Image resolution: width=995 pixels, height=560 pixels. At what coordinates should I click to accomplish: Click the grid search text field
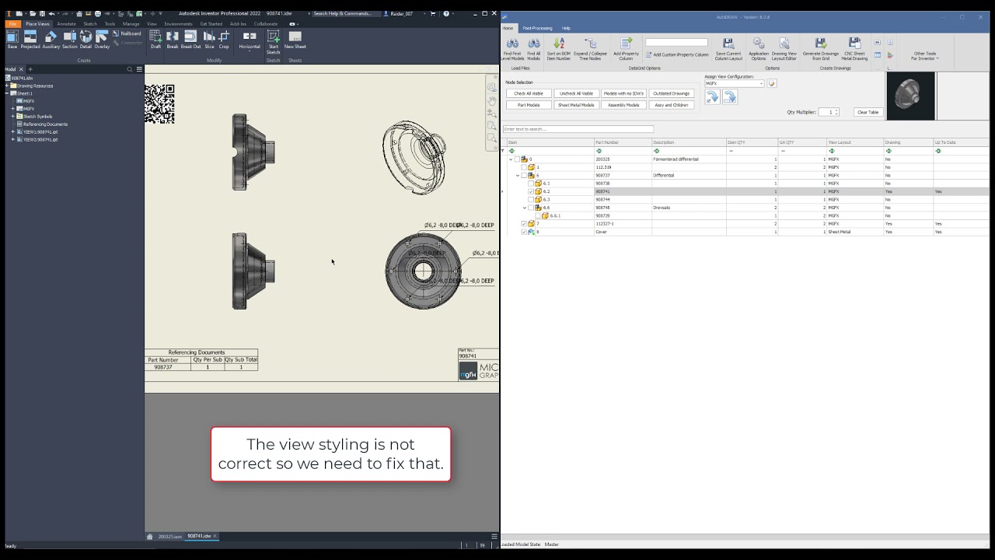tap(578, 129)
